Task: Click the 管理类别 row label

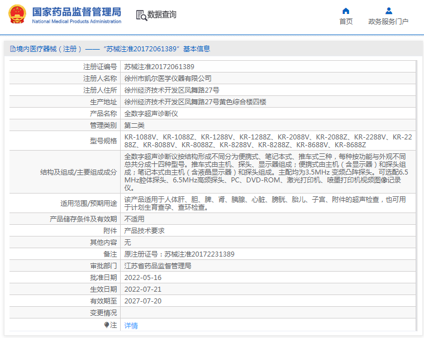Action: click(x=103, y=125)
